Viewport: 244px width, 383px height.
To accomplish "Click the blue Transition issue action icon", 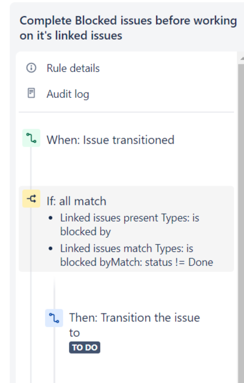I will tap(54, 318).
